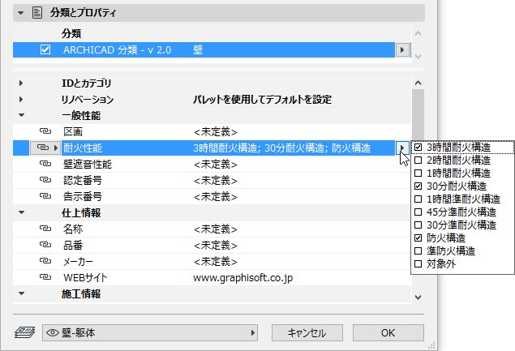Click the link icon next to 品番
515x351 pixels.
coord(45,245)
